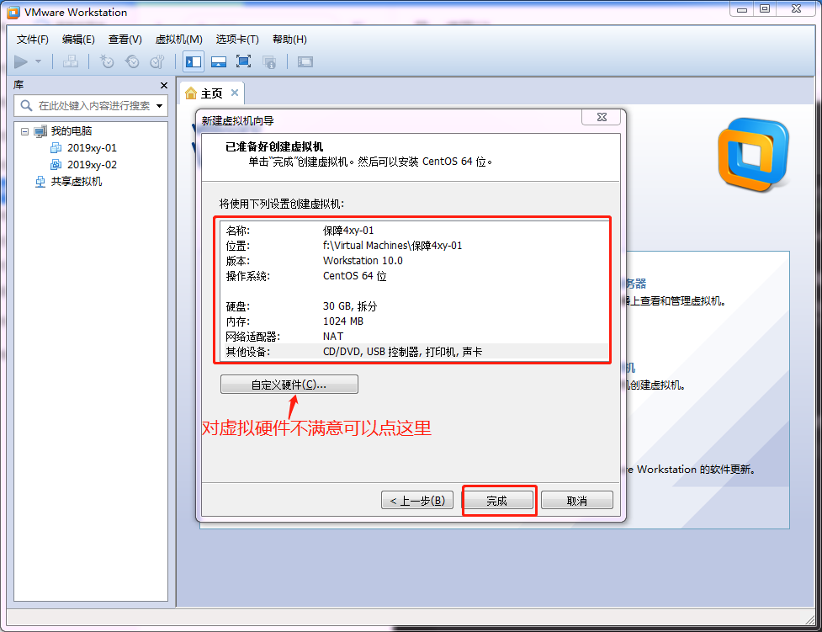Select 共享虚拟机 in the library
Screen dimensions: 822x632
click(x=76, y=182)
